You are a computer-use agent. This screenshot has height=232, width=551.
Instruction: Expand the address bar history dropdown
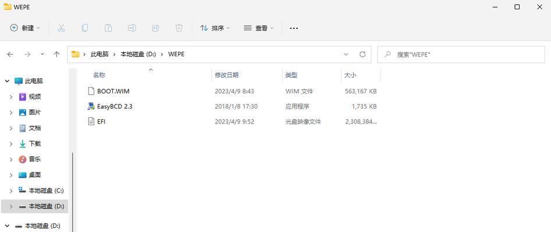346,55
